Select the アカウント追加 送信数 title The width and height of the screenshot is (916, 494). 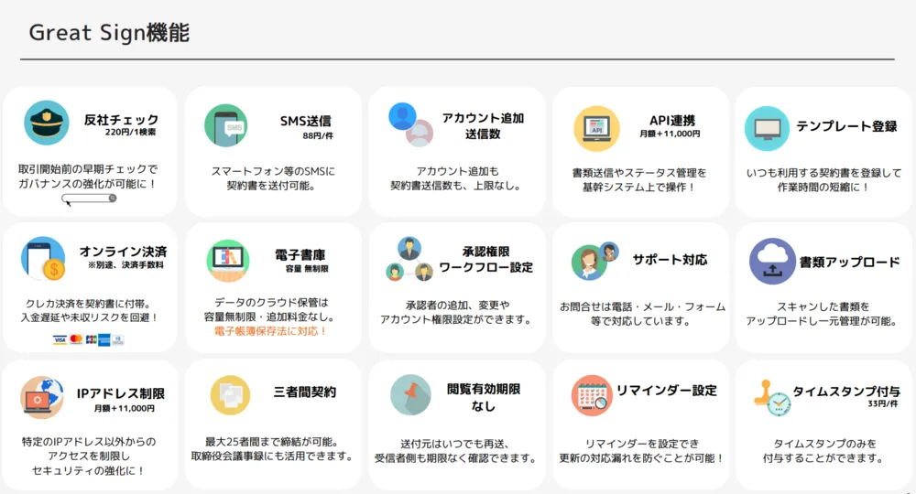[x=483, y=125]
